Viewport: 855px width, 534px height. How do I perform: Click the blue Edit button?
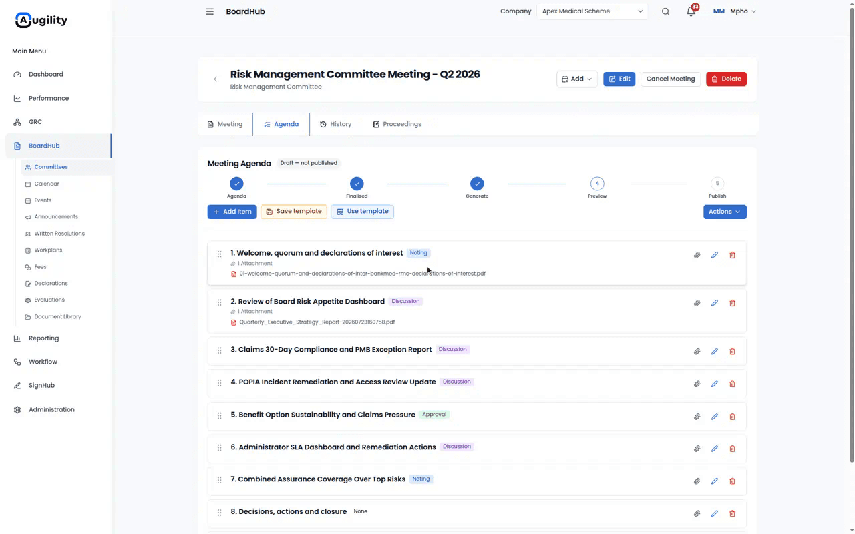[619, 79]
